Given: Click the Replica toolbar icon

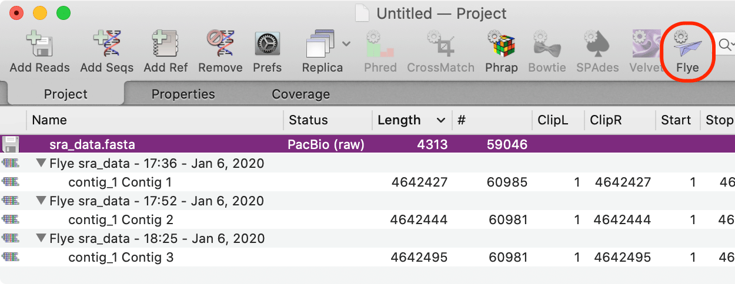Looking at the screenshot, I should click(320, 45).
